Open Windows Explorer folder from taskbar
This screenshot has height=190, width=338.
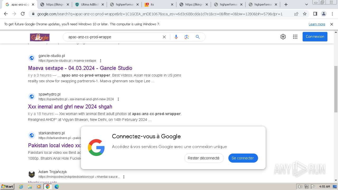point(30,187)
